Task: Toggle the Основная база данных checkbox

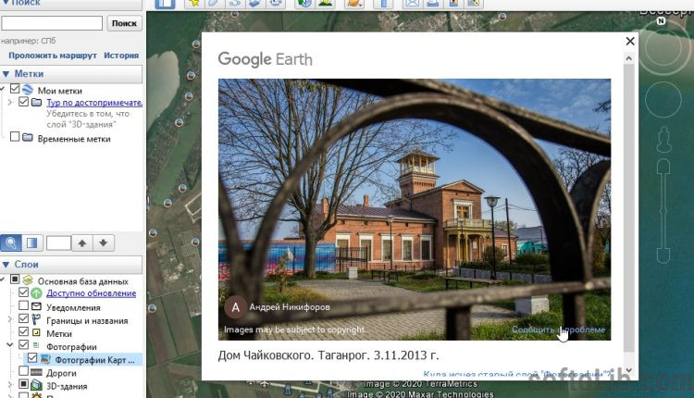Action: click(x=15, y=280)
